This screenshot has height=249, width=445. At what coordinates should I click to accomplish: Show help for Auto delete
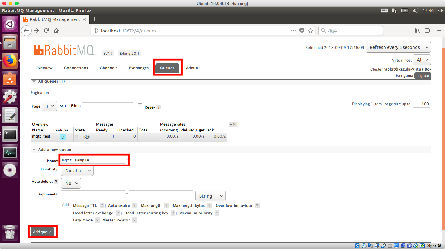pyautogui.click(x=56, y=182)
